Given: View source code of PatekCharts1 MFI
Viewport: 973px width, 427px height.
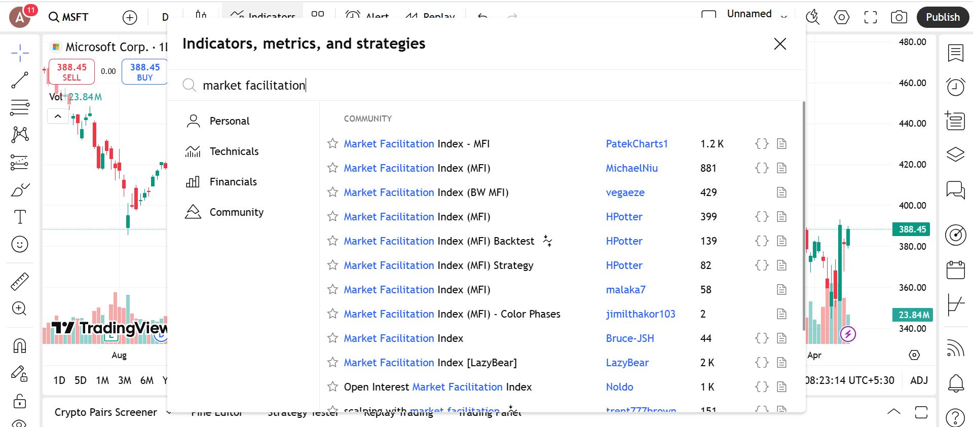Looking at the screenshot, I should coord(762,144).
